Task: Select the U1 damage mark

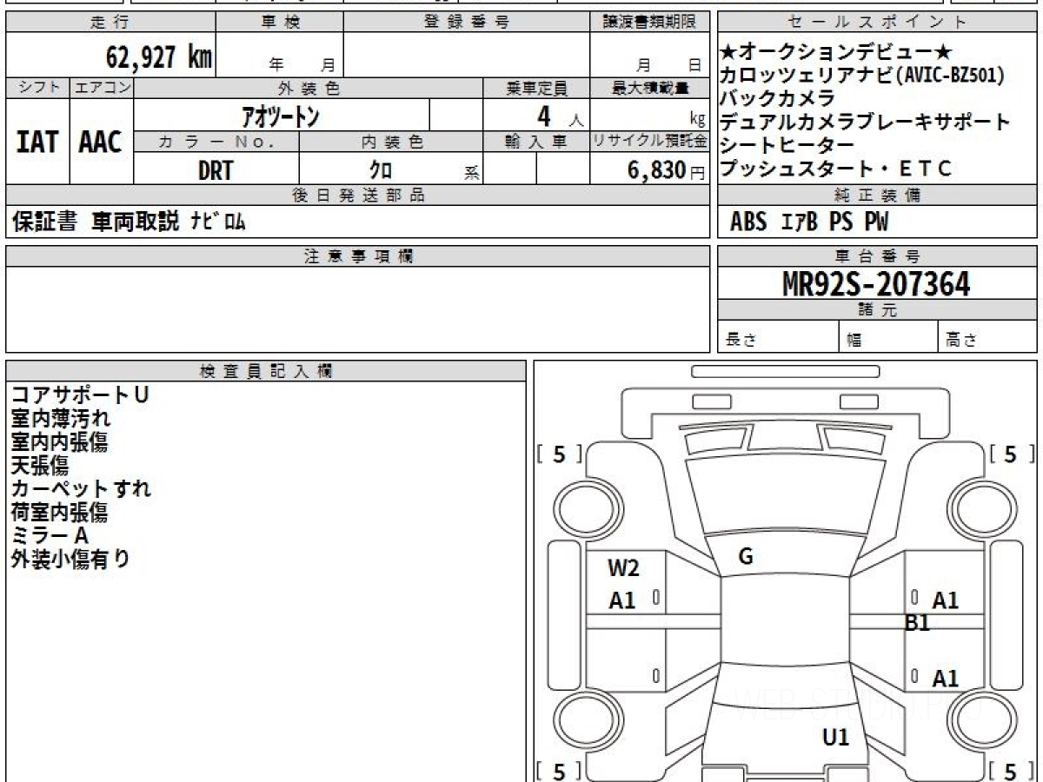Action: (x=835, y=739)
